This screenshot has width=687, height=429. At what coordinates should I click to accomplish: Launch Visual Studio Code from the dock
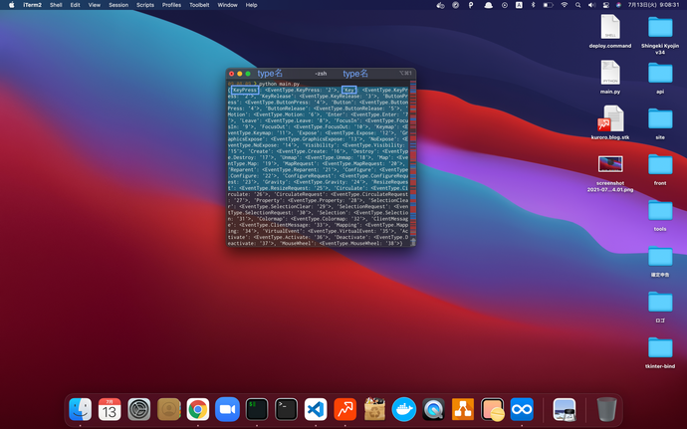(316, 409)
